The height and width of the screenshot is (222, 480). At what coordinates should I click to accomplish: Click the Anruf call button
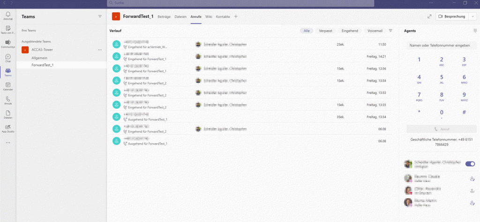[x=442, y=129]
